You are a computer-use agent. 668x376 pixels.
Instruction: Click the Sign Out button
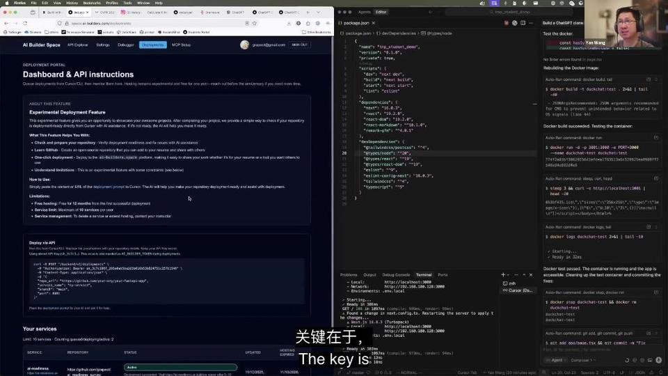(x=299, y=45)
